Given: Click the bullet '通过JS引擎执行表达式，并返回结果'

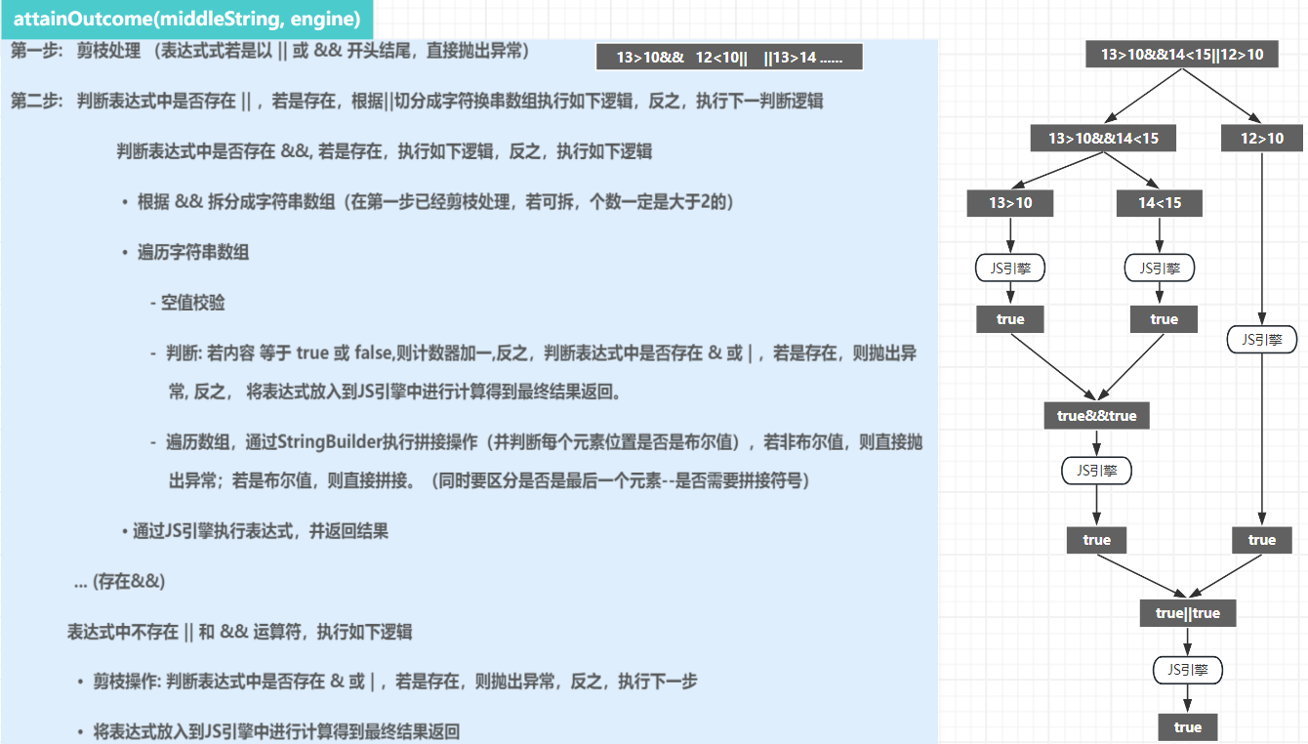Looking at the screenshot, I should tap(255, 531).
